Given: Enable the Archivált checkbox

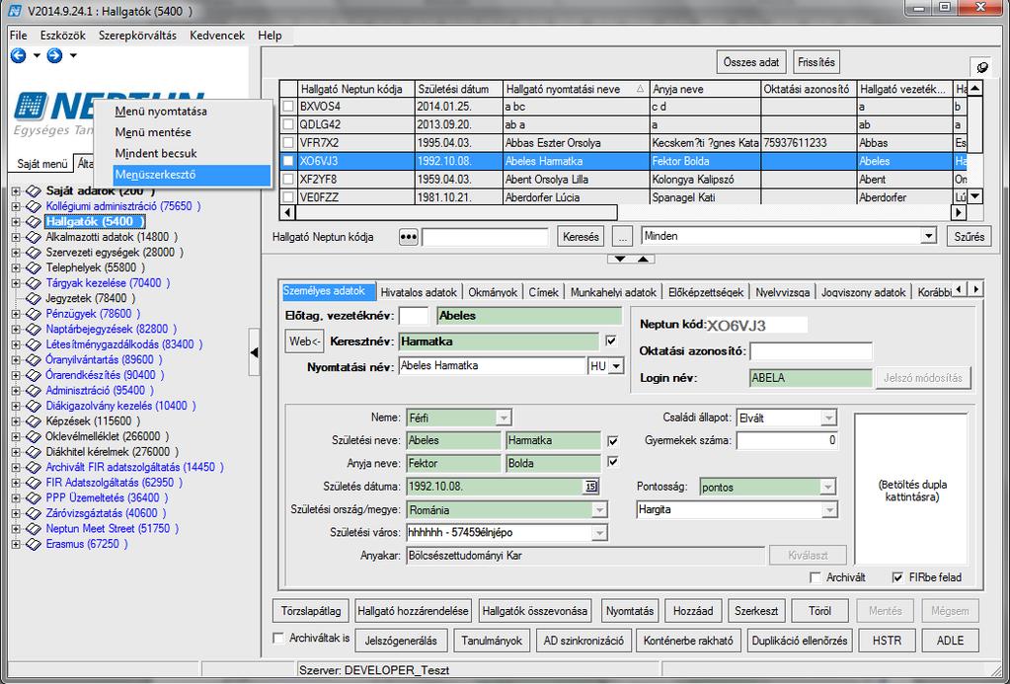Looking at the screenshot, I should coord(816,577).
